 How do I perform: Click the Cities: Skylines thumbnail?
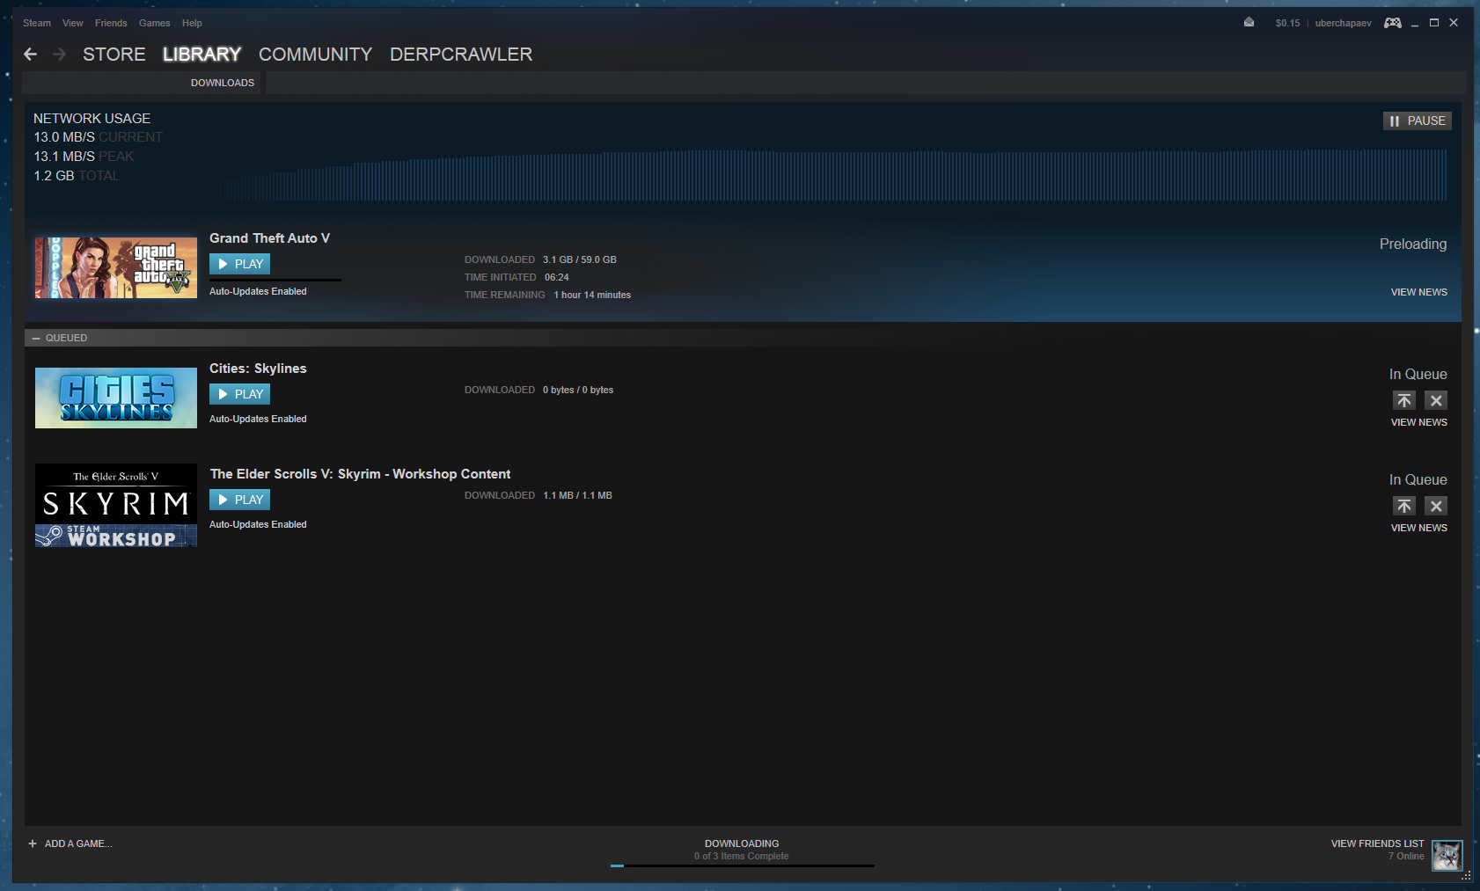tap(116, 398)
